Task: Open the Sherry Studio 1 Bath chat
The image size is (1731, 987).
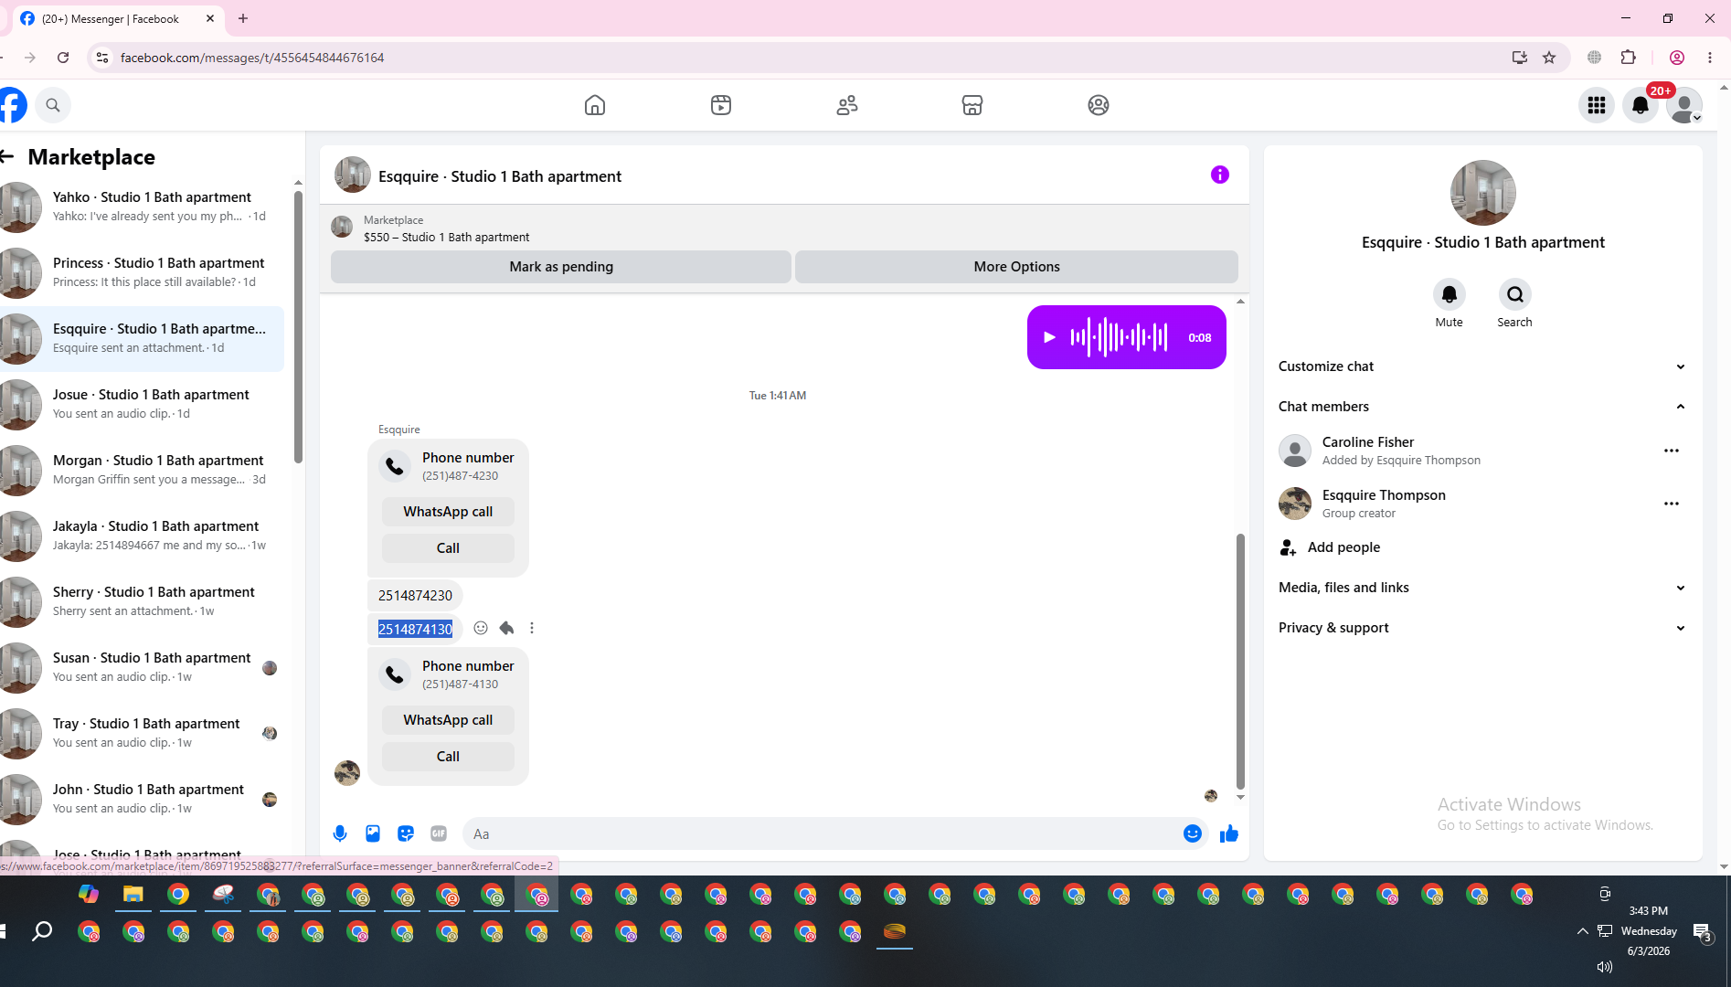Action: (142, 601)
